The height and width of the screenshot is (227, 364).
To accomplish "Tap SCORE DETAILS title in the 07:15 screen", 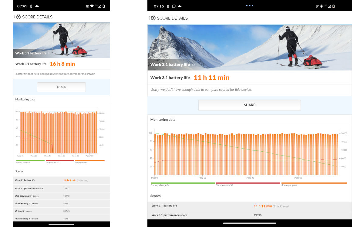I will (x=172, y=18).
